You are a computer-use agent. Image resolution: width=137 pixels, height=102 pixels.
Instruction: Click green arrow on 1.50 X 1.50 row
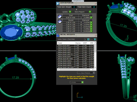[x=91, y=29]
